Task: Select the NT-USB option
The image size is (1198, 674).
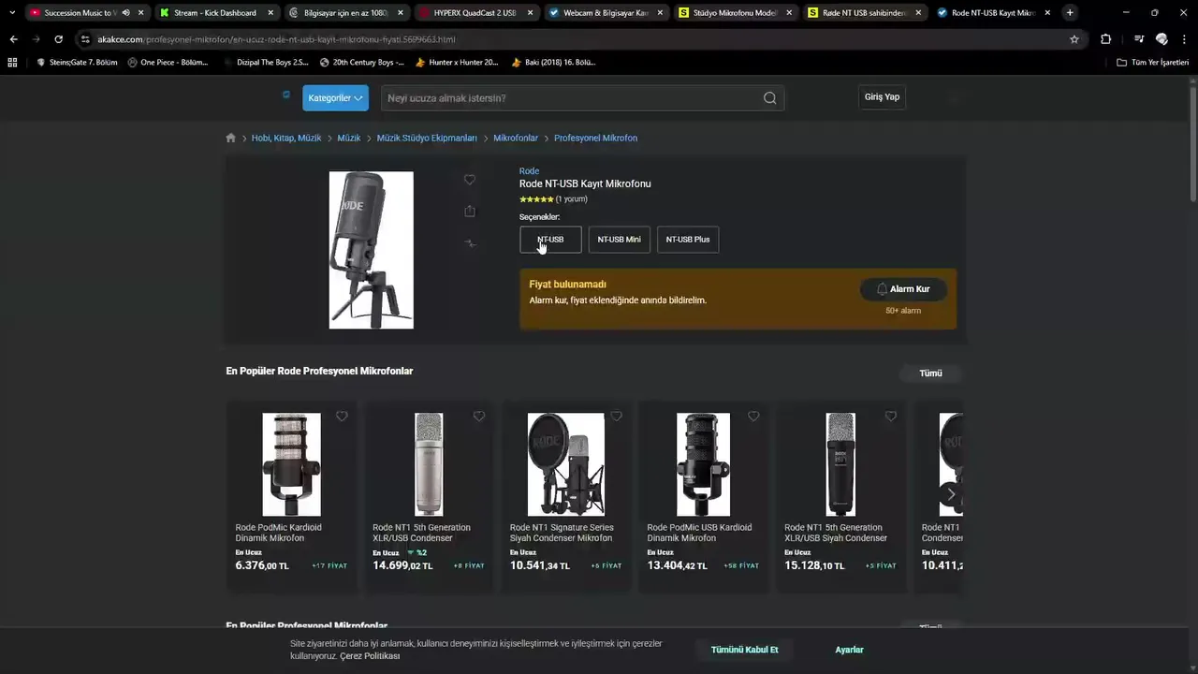Action: coord(550,240)
